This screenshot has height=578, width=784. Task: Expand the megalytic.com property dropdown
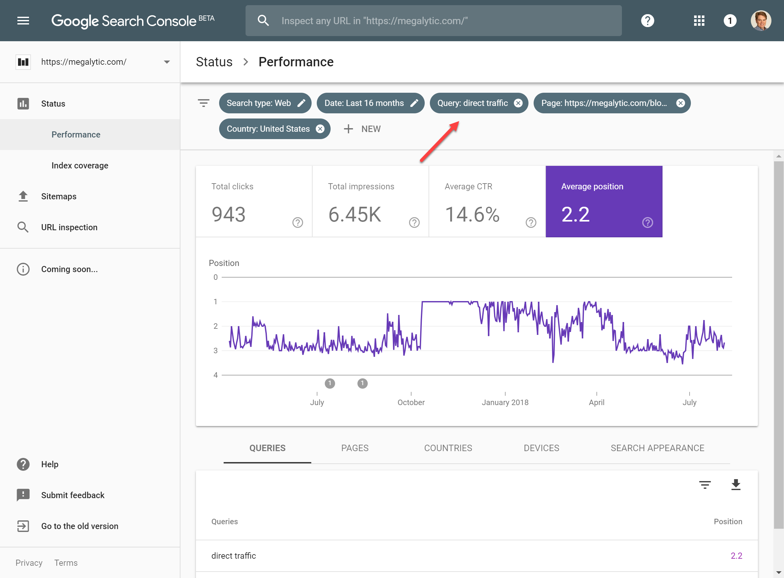(x=167, y=62)
